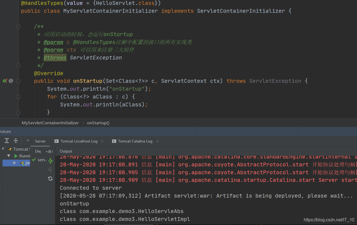Click the onStartup console output line
The image size is (357, 225).
74,204
